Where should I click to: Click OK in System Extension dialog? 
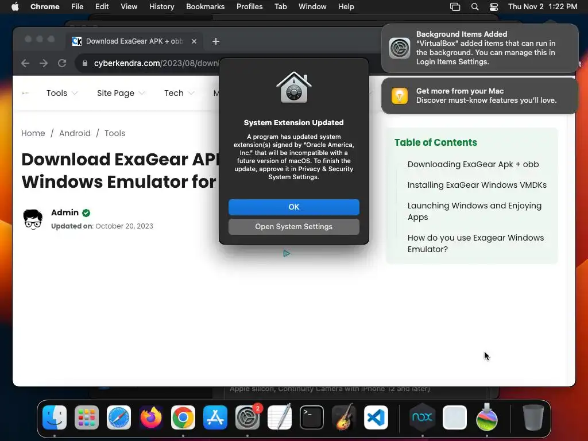(x=293, y=207)
